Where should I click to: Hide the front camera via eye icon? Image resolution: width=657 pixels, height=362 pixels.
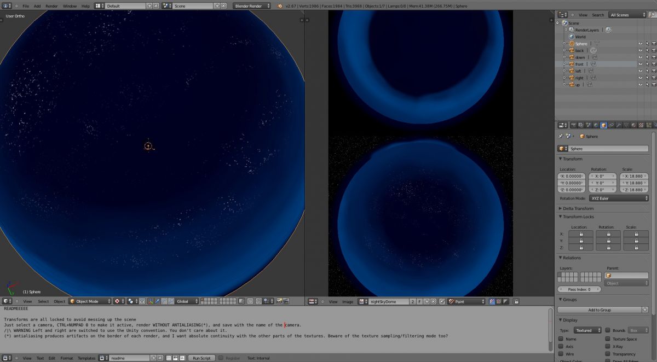point(641,64)
